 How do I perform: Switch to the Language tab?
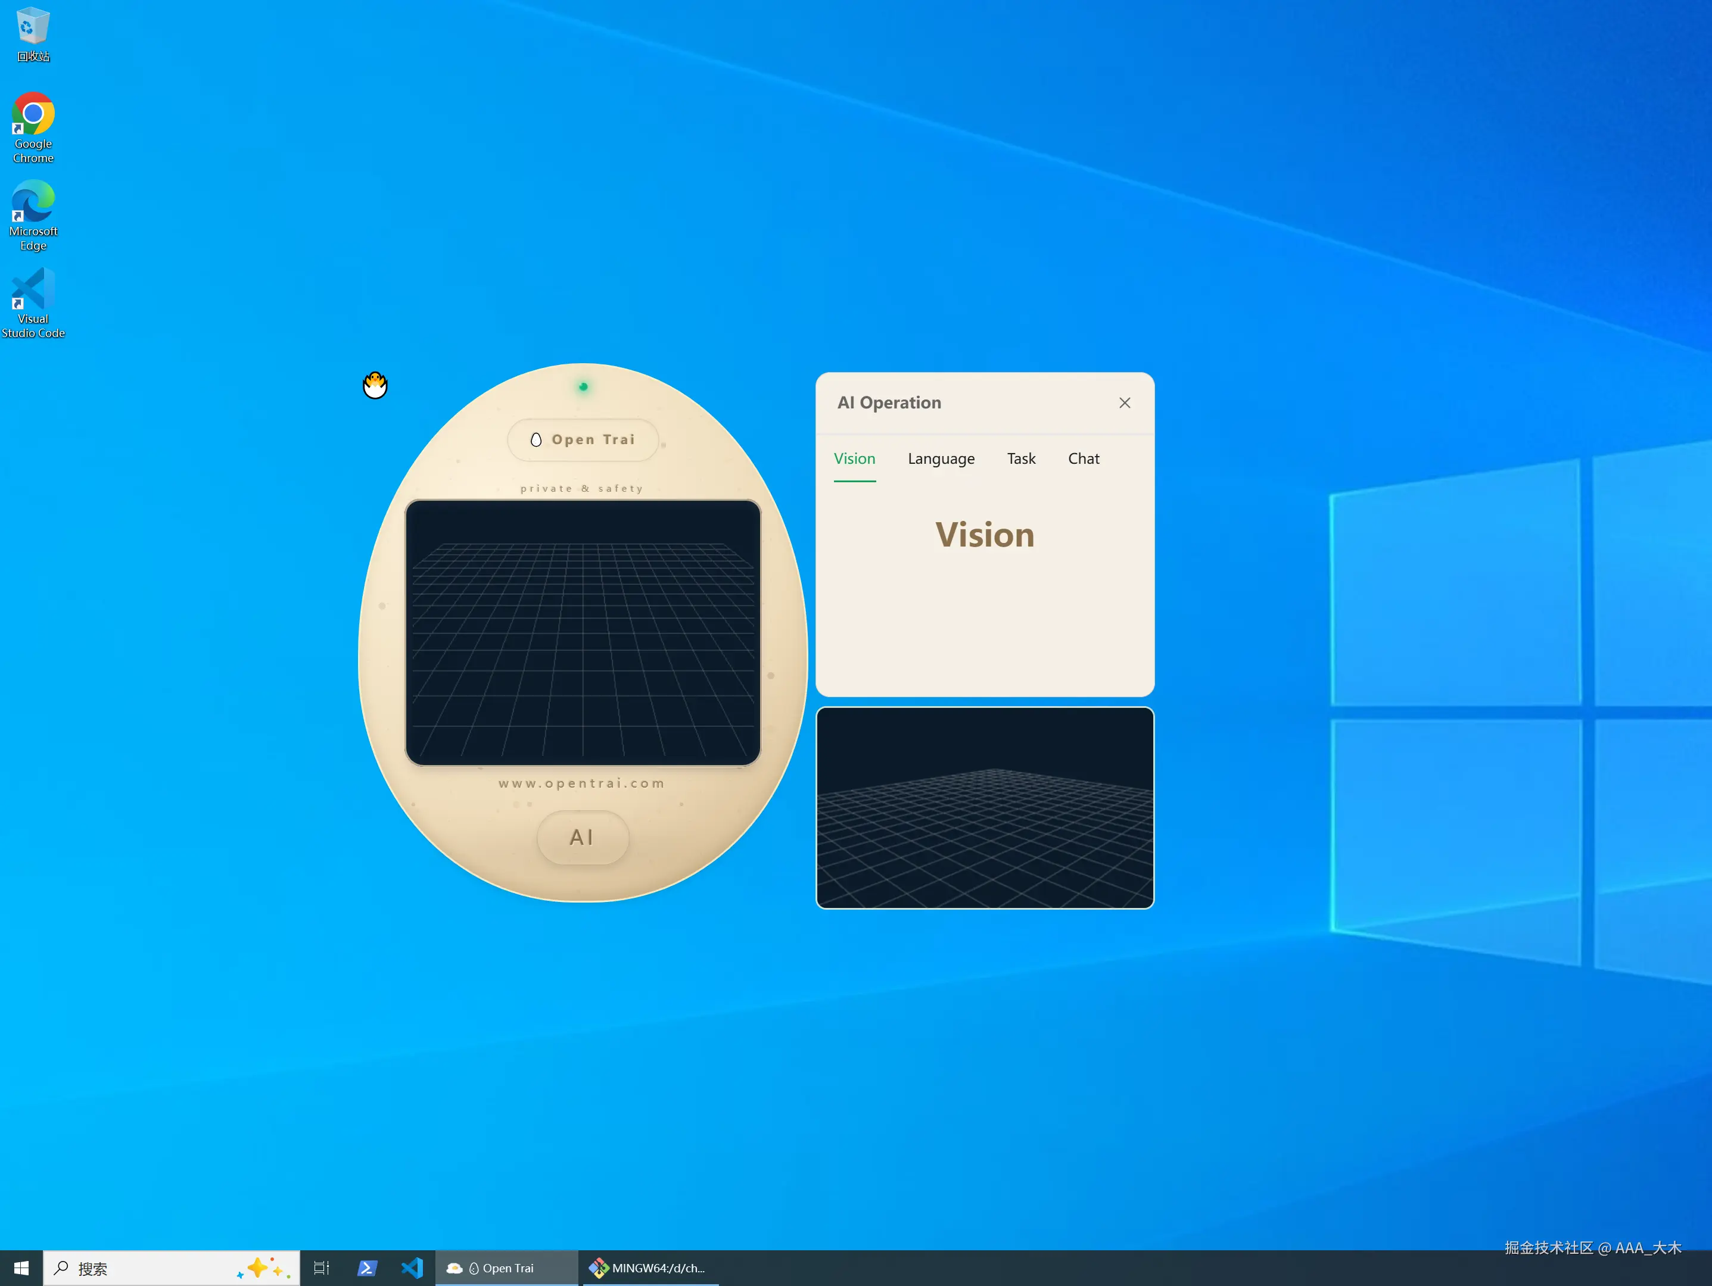click(x=941, y=459)
